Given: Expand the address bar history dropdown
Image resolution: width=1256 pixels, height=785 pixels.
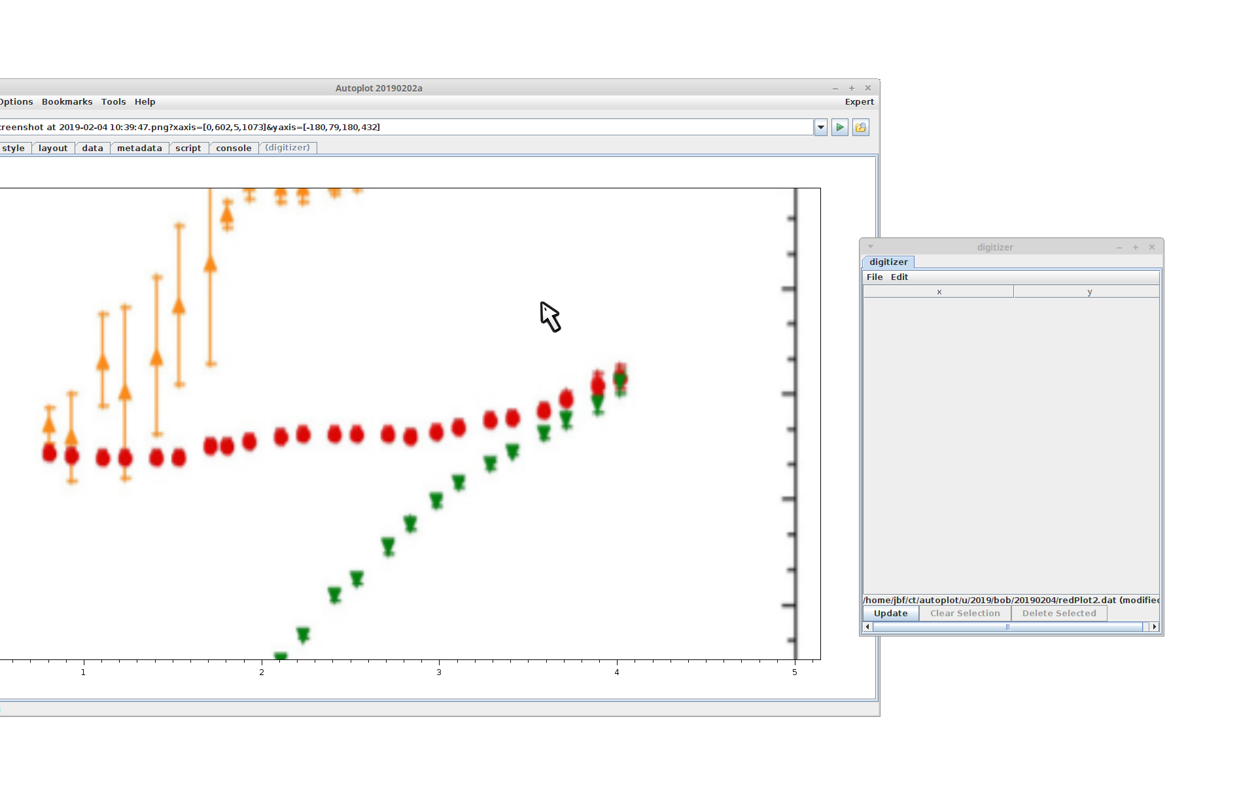Looking at the screenshot, I should point(821,127).
